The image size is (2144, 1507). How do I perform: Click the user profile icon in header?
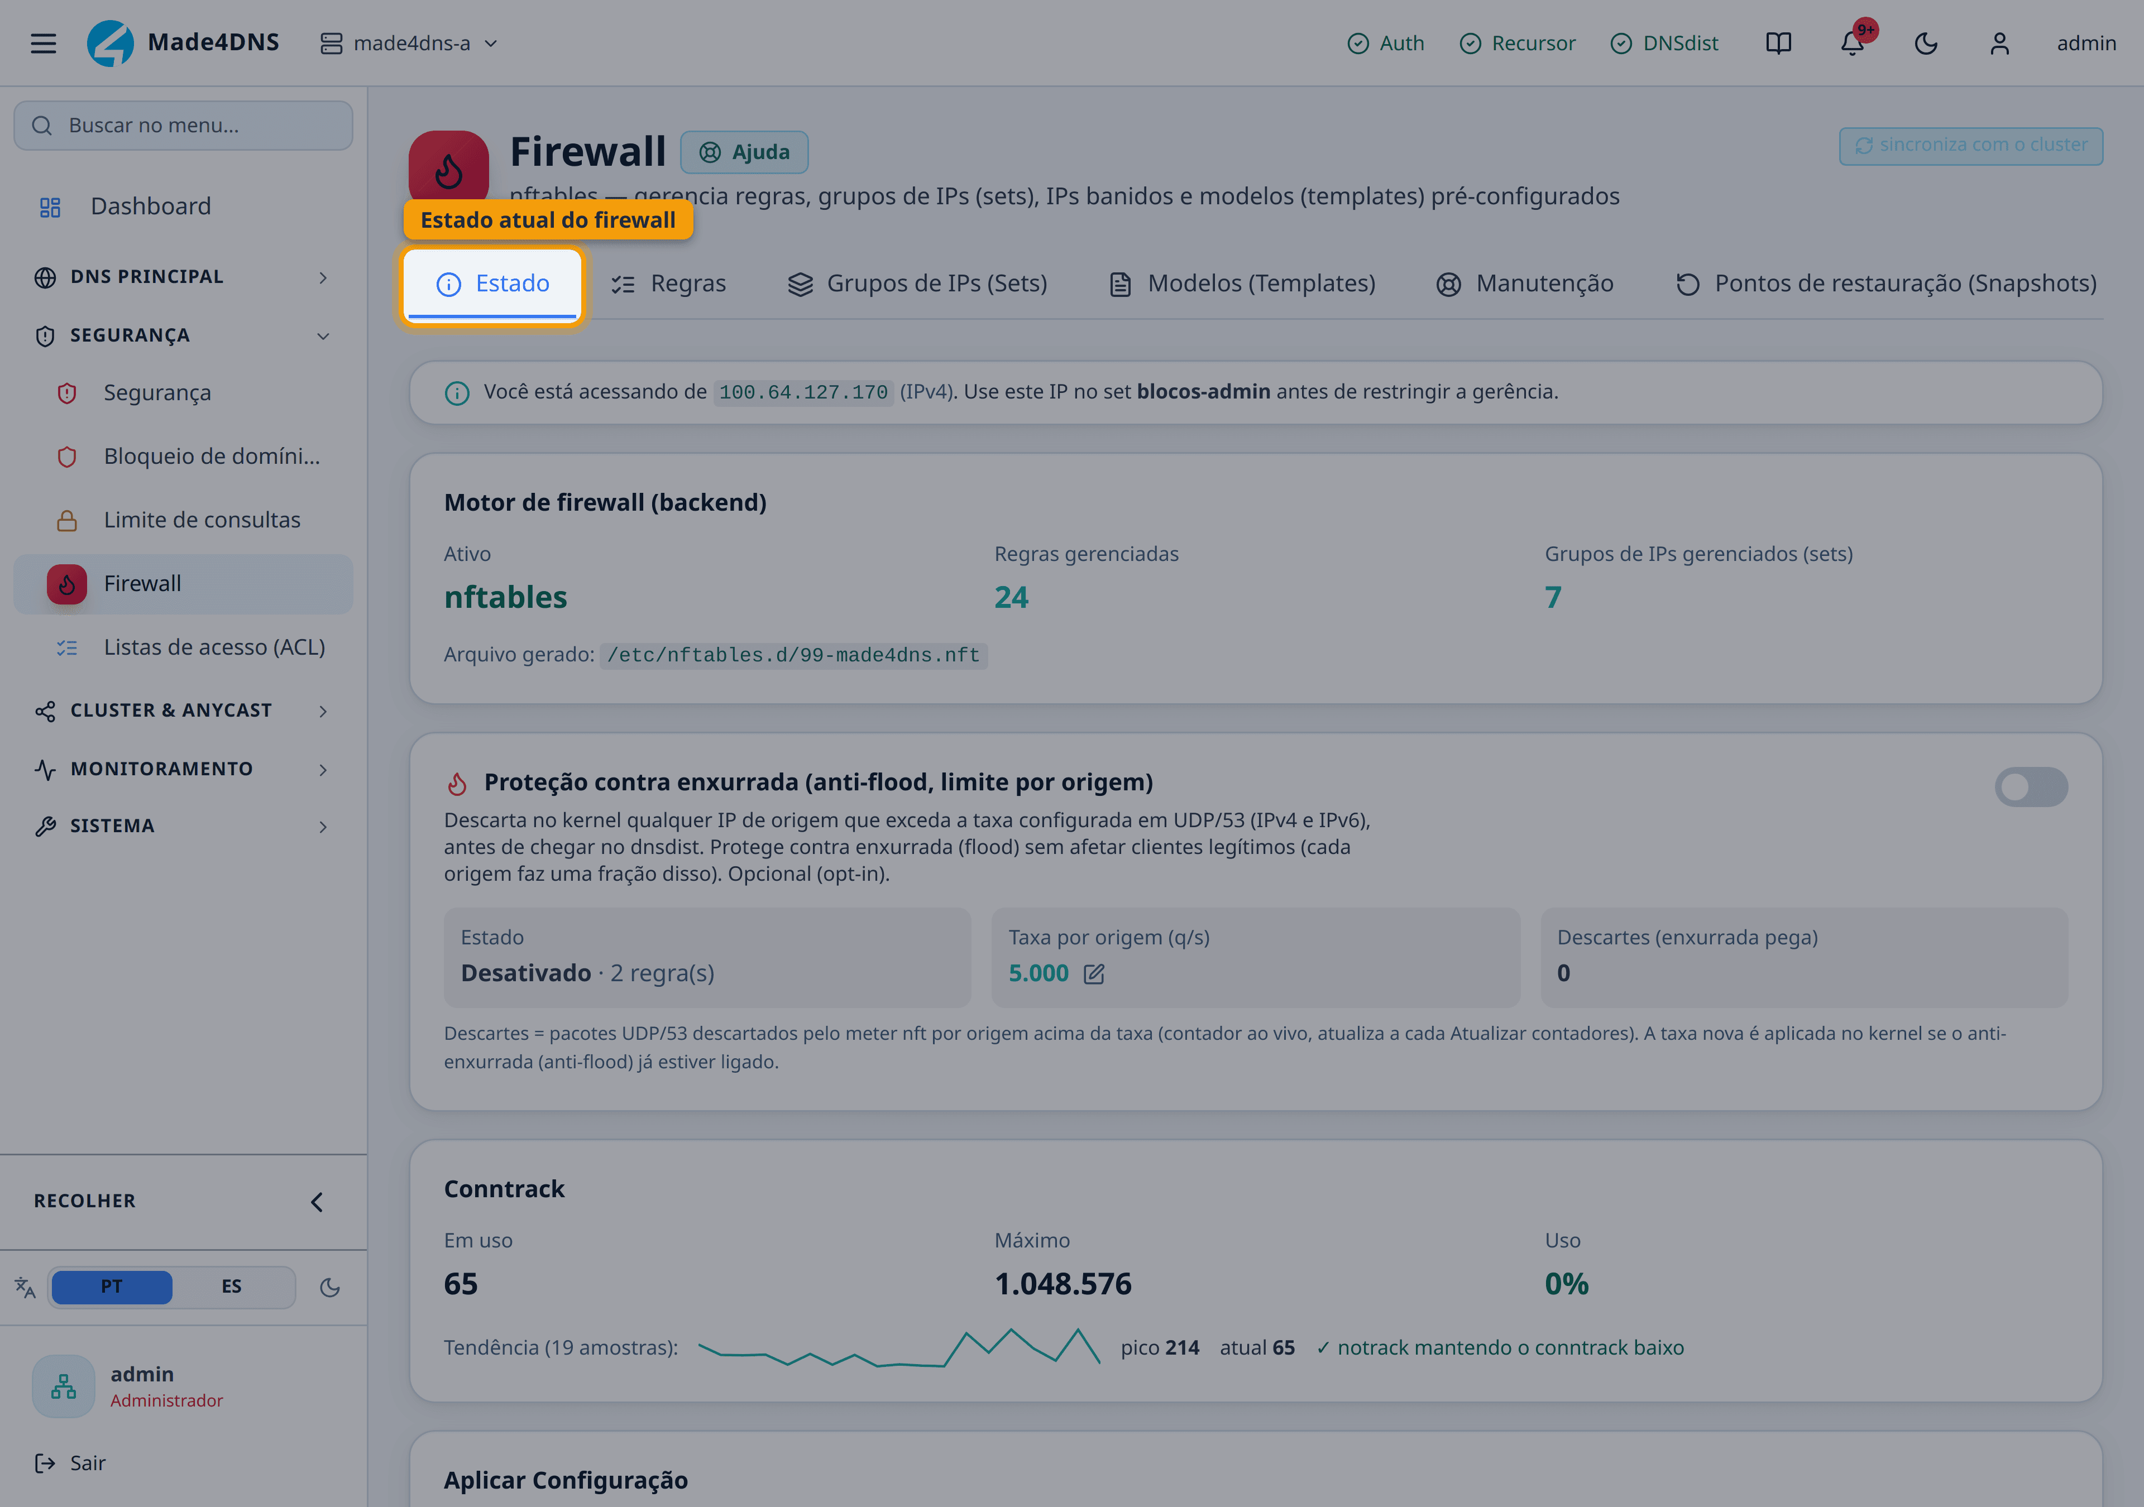coord(1999,43)
